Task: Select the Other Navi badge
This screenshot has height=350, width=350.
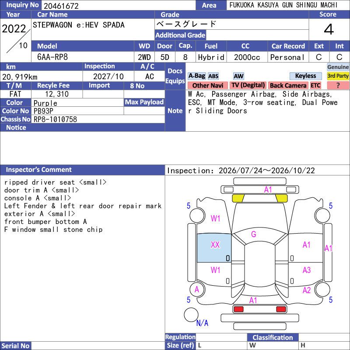Action: [x=207, y=85]
